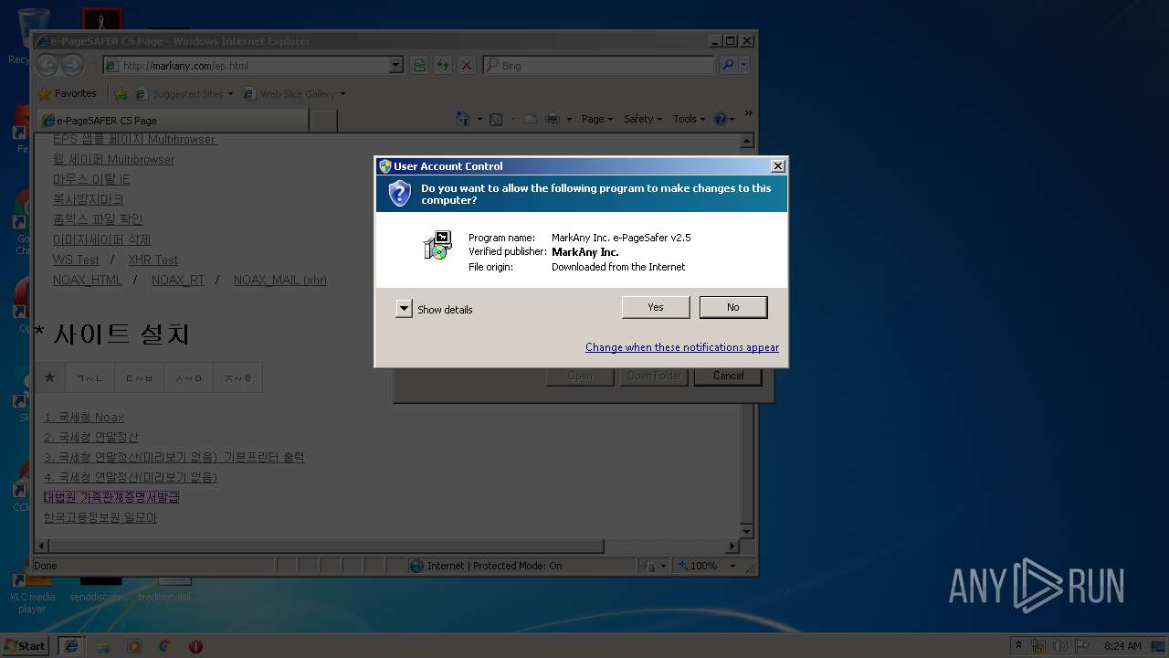1169x658 pixels.
Task: Click the Refresh page icon
Action: point(443,65)
